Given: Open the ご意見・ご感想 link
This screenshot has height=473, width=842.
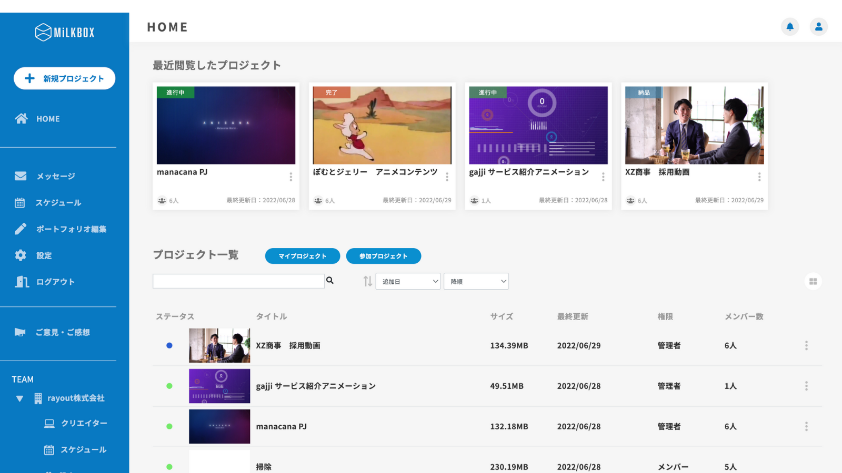Looking at the screenshot, I should click(x=62, y=333).
